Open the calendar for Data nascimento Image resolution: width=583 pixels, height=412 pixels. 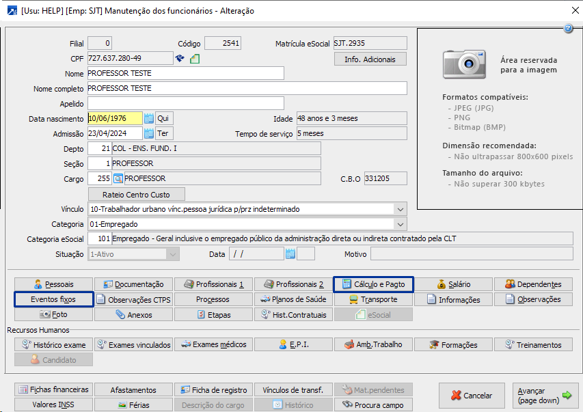tap(149, 119)
